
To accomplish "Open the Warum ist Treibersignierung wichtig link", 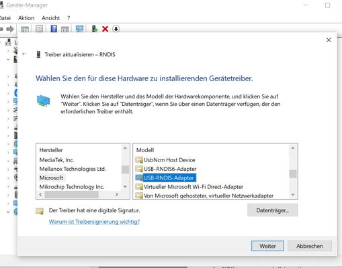I will click(94, 222).
